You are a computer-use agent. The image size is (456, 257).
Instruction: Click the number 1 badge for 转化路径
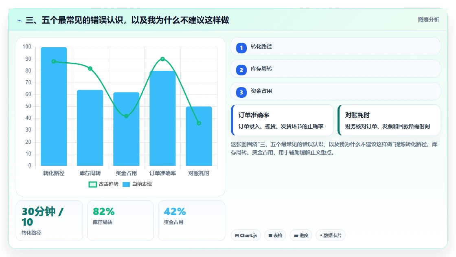point(241,48)
